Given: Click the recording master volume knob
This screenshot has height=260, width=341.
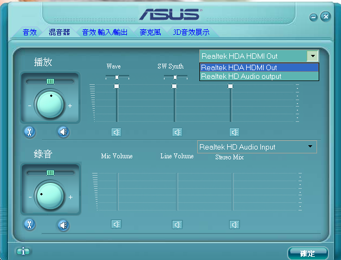Looking at the screenshot, I should [50, 196].
